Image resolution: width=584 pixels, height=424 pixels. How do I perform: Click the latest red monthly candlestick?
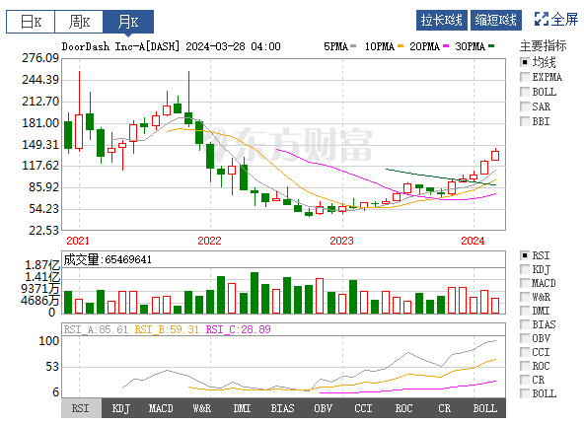tap(495, 155)
